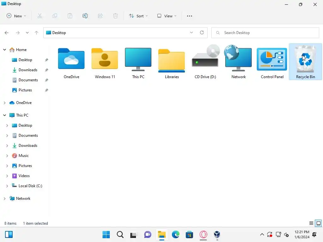Screen dimensions: 323x242
Task: Select the Recycle Bin icon
Action: [x=305, y=62]
